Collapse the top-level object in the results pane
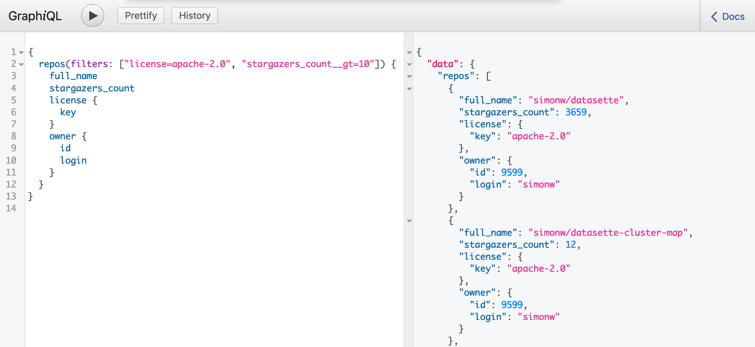 pyautogui.click(x=409, y=52)
